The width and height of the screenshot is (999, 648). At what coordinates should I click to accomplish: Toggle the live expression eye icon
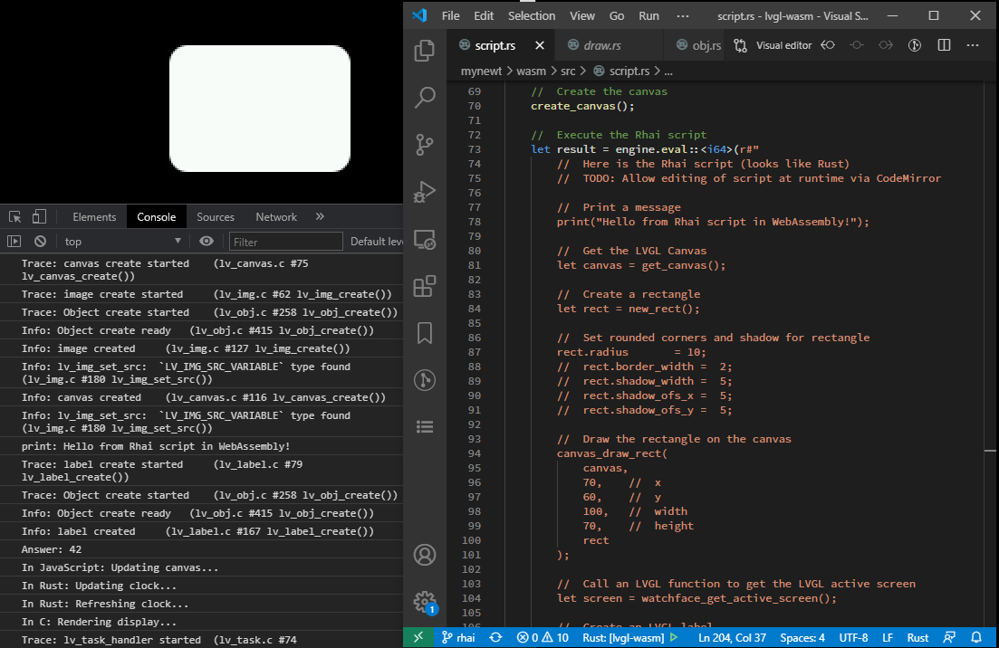(207, 241)
